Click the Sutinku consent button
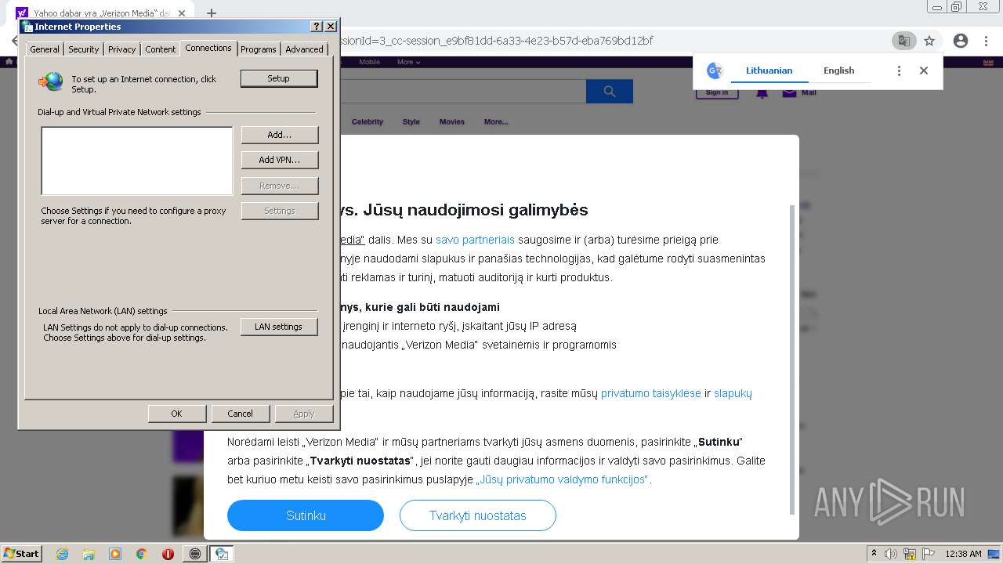The width and height of the screenshot is (1003, 564). click(x=306, y=515)
